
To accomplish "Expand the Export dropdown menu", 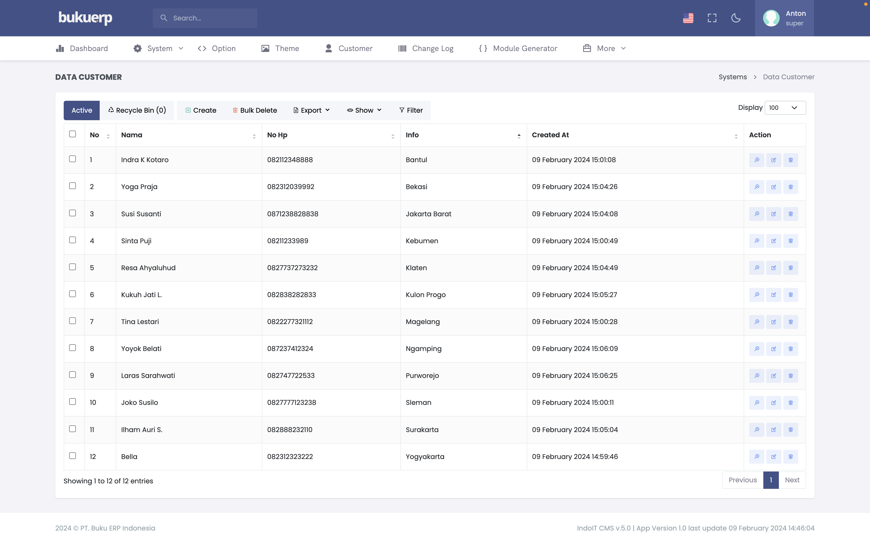I will (x=311, y=110).
